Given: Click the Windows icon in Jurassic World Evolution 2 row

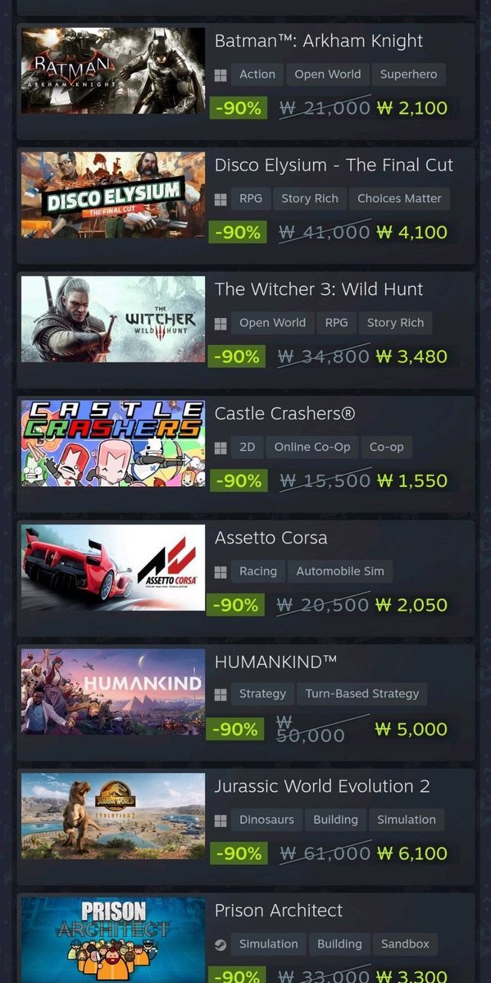Looking at the screenshot, I should (220, 820).
